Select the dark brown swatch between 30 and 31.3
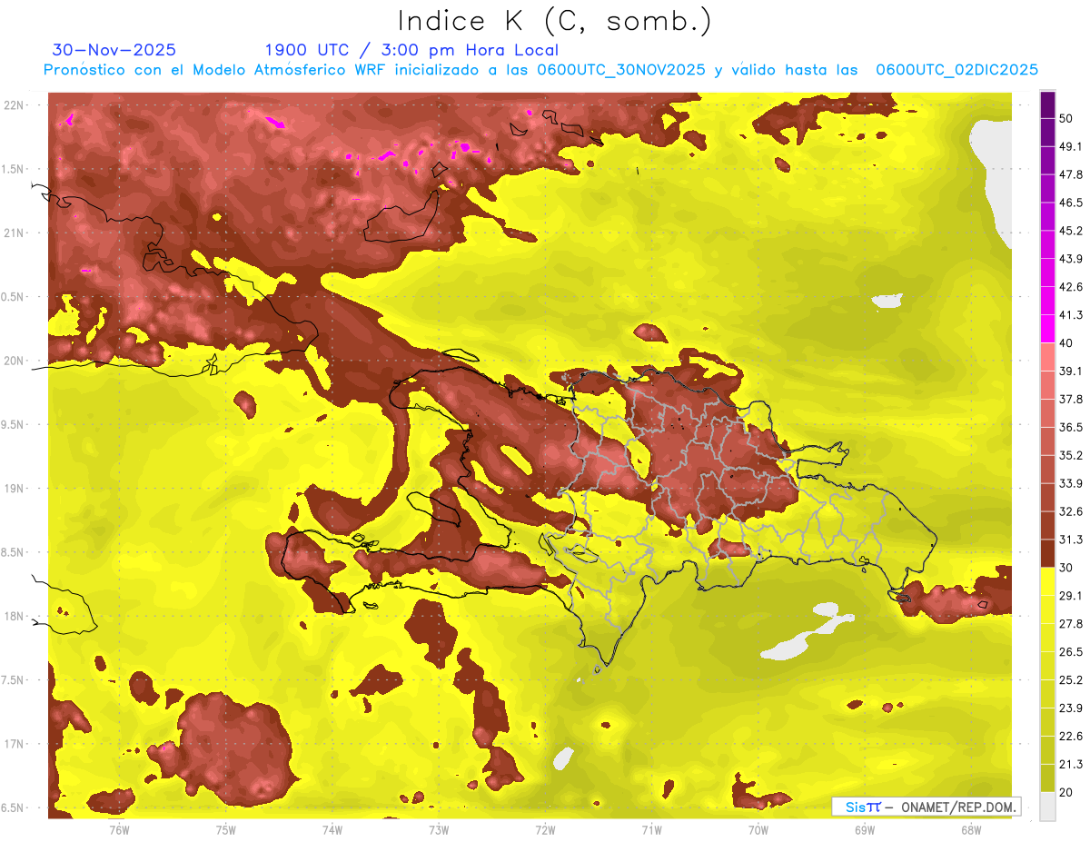 tap(1047, 553)
